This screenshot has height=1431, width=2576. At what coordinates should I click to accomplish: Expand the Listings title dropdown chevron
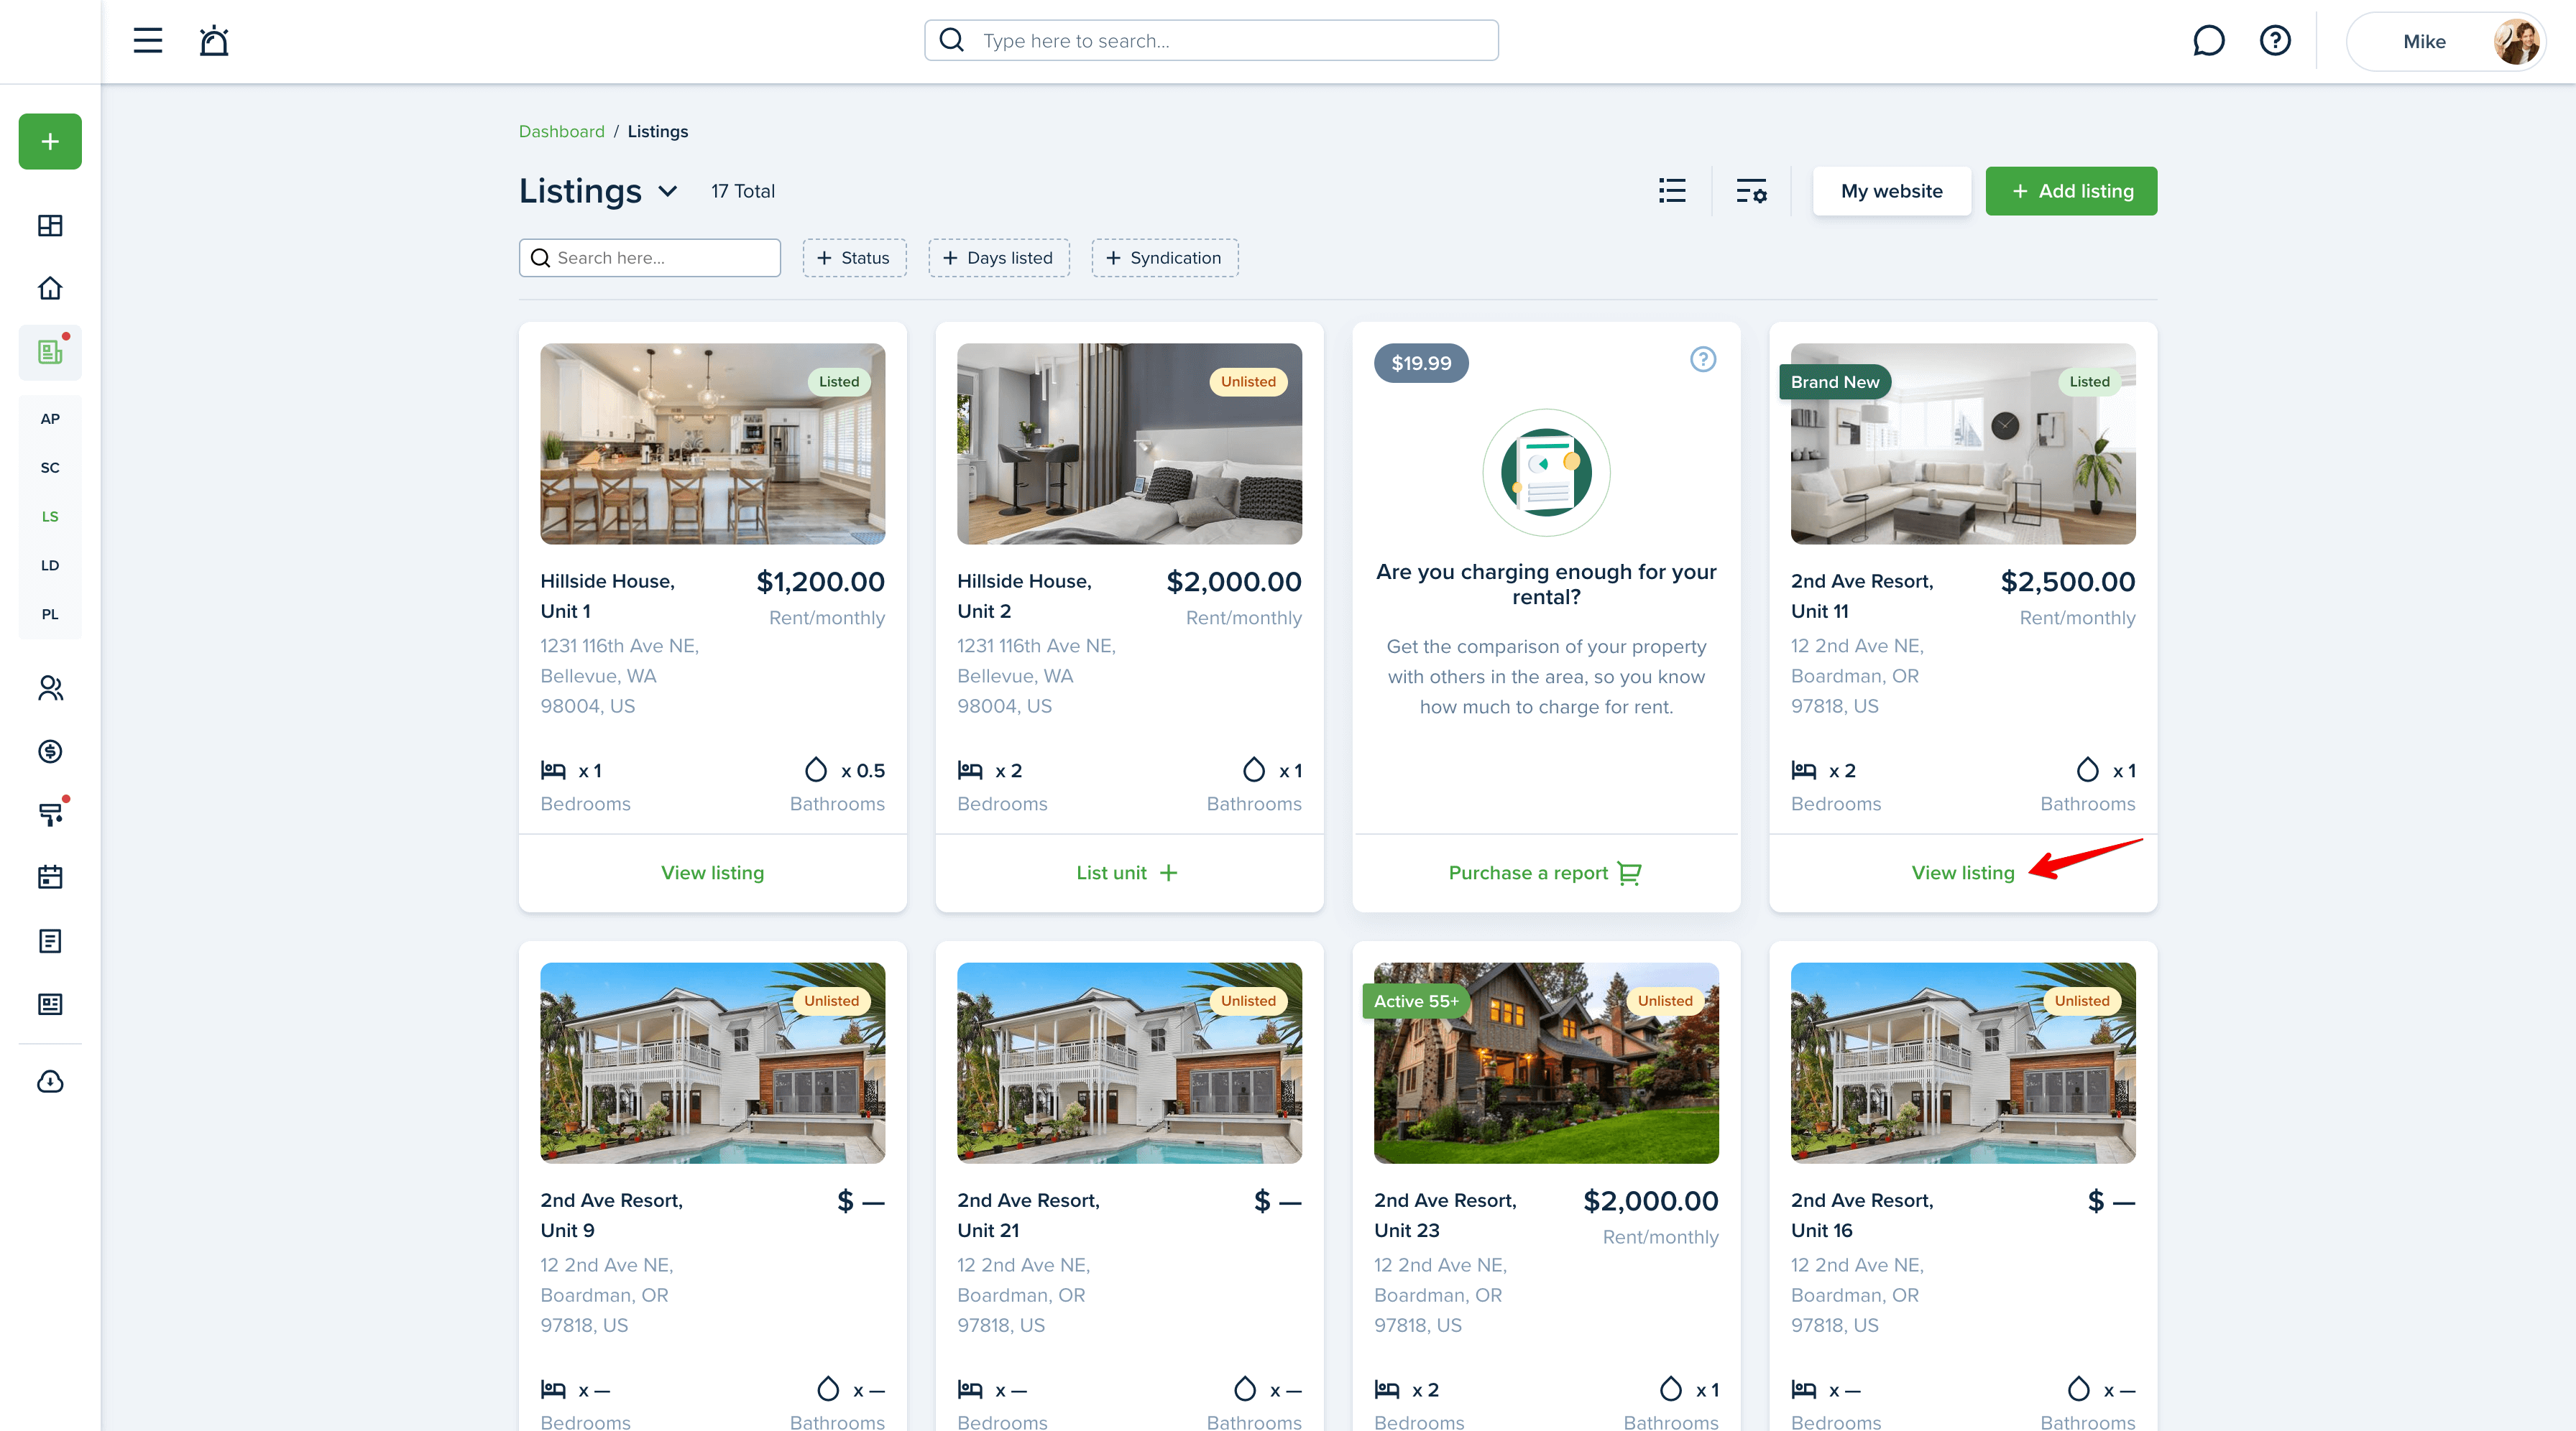[668, 192]
